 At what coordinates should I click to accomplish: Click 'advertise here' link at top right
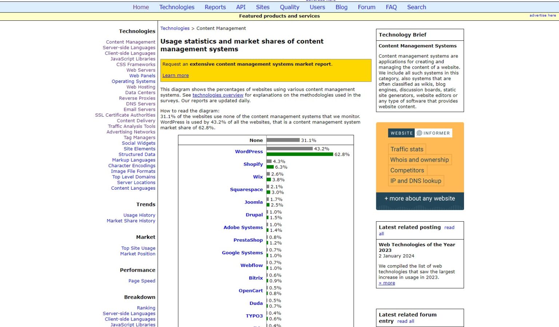[542, 15]
